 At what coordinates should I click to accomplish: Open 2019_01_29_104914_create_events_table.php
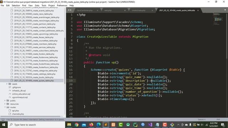pos(34,11)
